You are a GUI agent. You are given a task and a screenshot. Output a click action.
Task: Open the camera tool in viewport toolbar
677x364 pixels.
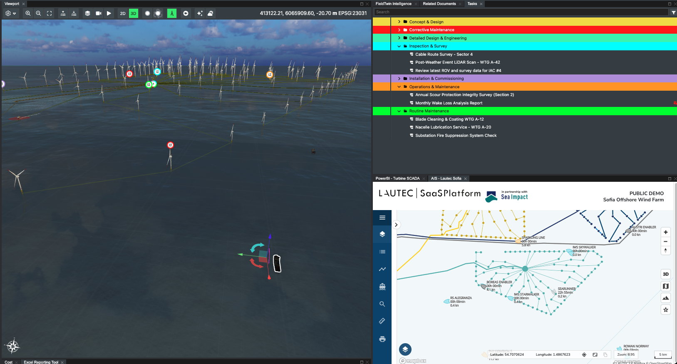click(98, 13)
